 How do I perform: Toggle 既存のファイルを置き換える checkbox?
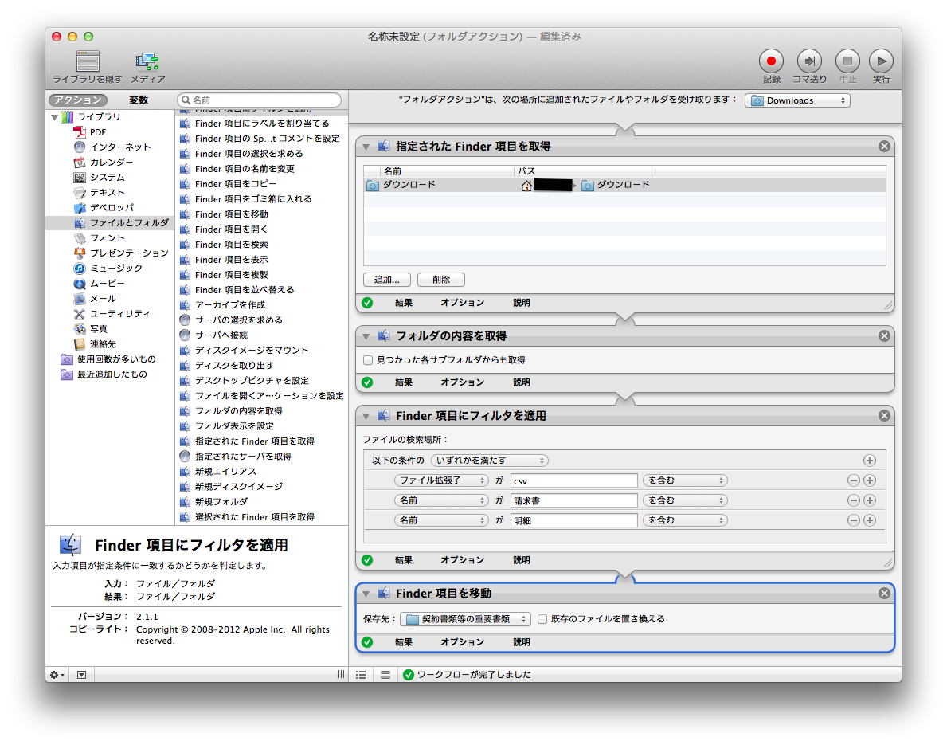[542, 619]
